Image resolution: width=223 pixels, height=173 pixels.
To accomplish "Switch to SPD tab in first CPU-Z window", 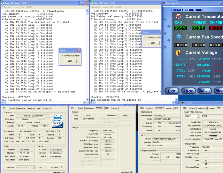I will 39,108.
